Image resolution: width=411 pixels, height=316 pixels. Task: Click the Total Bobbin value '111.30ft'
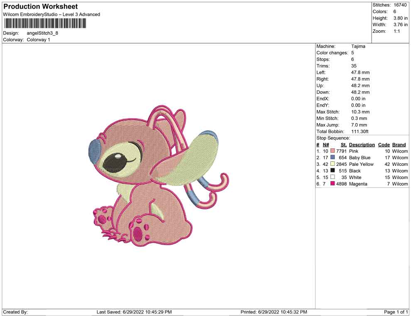point(360,131)
